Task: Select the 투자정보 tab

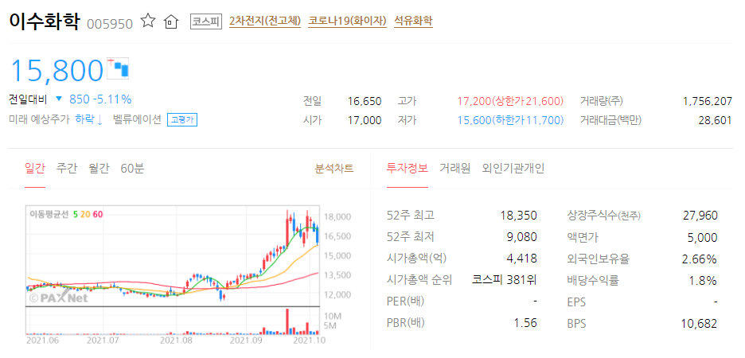Action: pos(408,168)
